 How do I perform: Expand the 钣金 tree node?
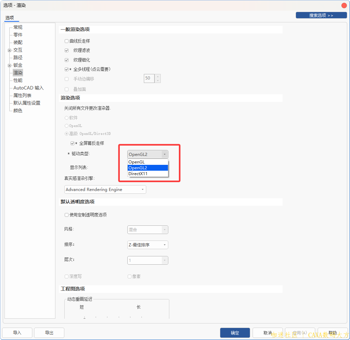[9, 65]
